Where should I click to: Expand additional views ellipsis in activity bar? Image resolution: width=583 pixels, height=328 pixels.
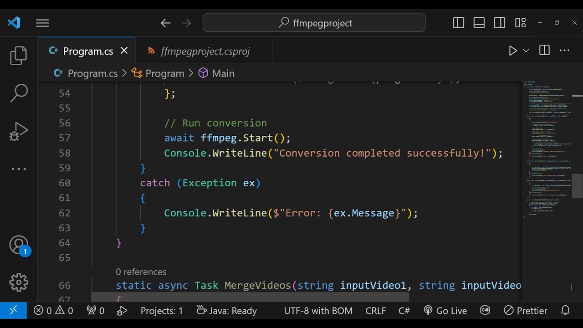[x=19, y=169]
